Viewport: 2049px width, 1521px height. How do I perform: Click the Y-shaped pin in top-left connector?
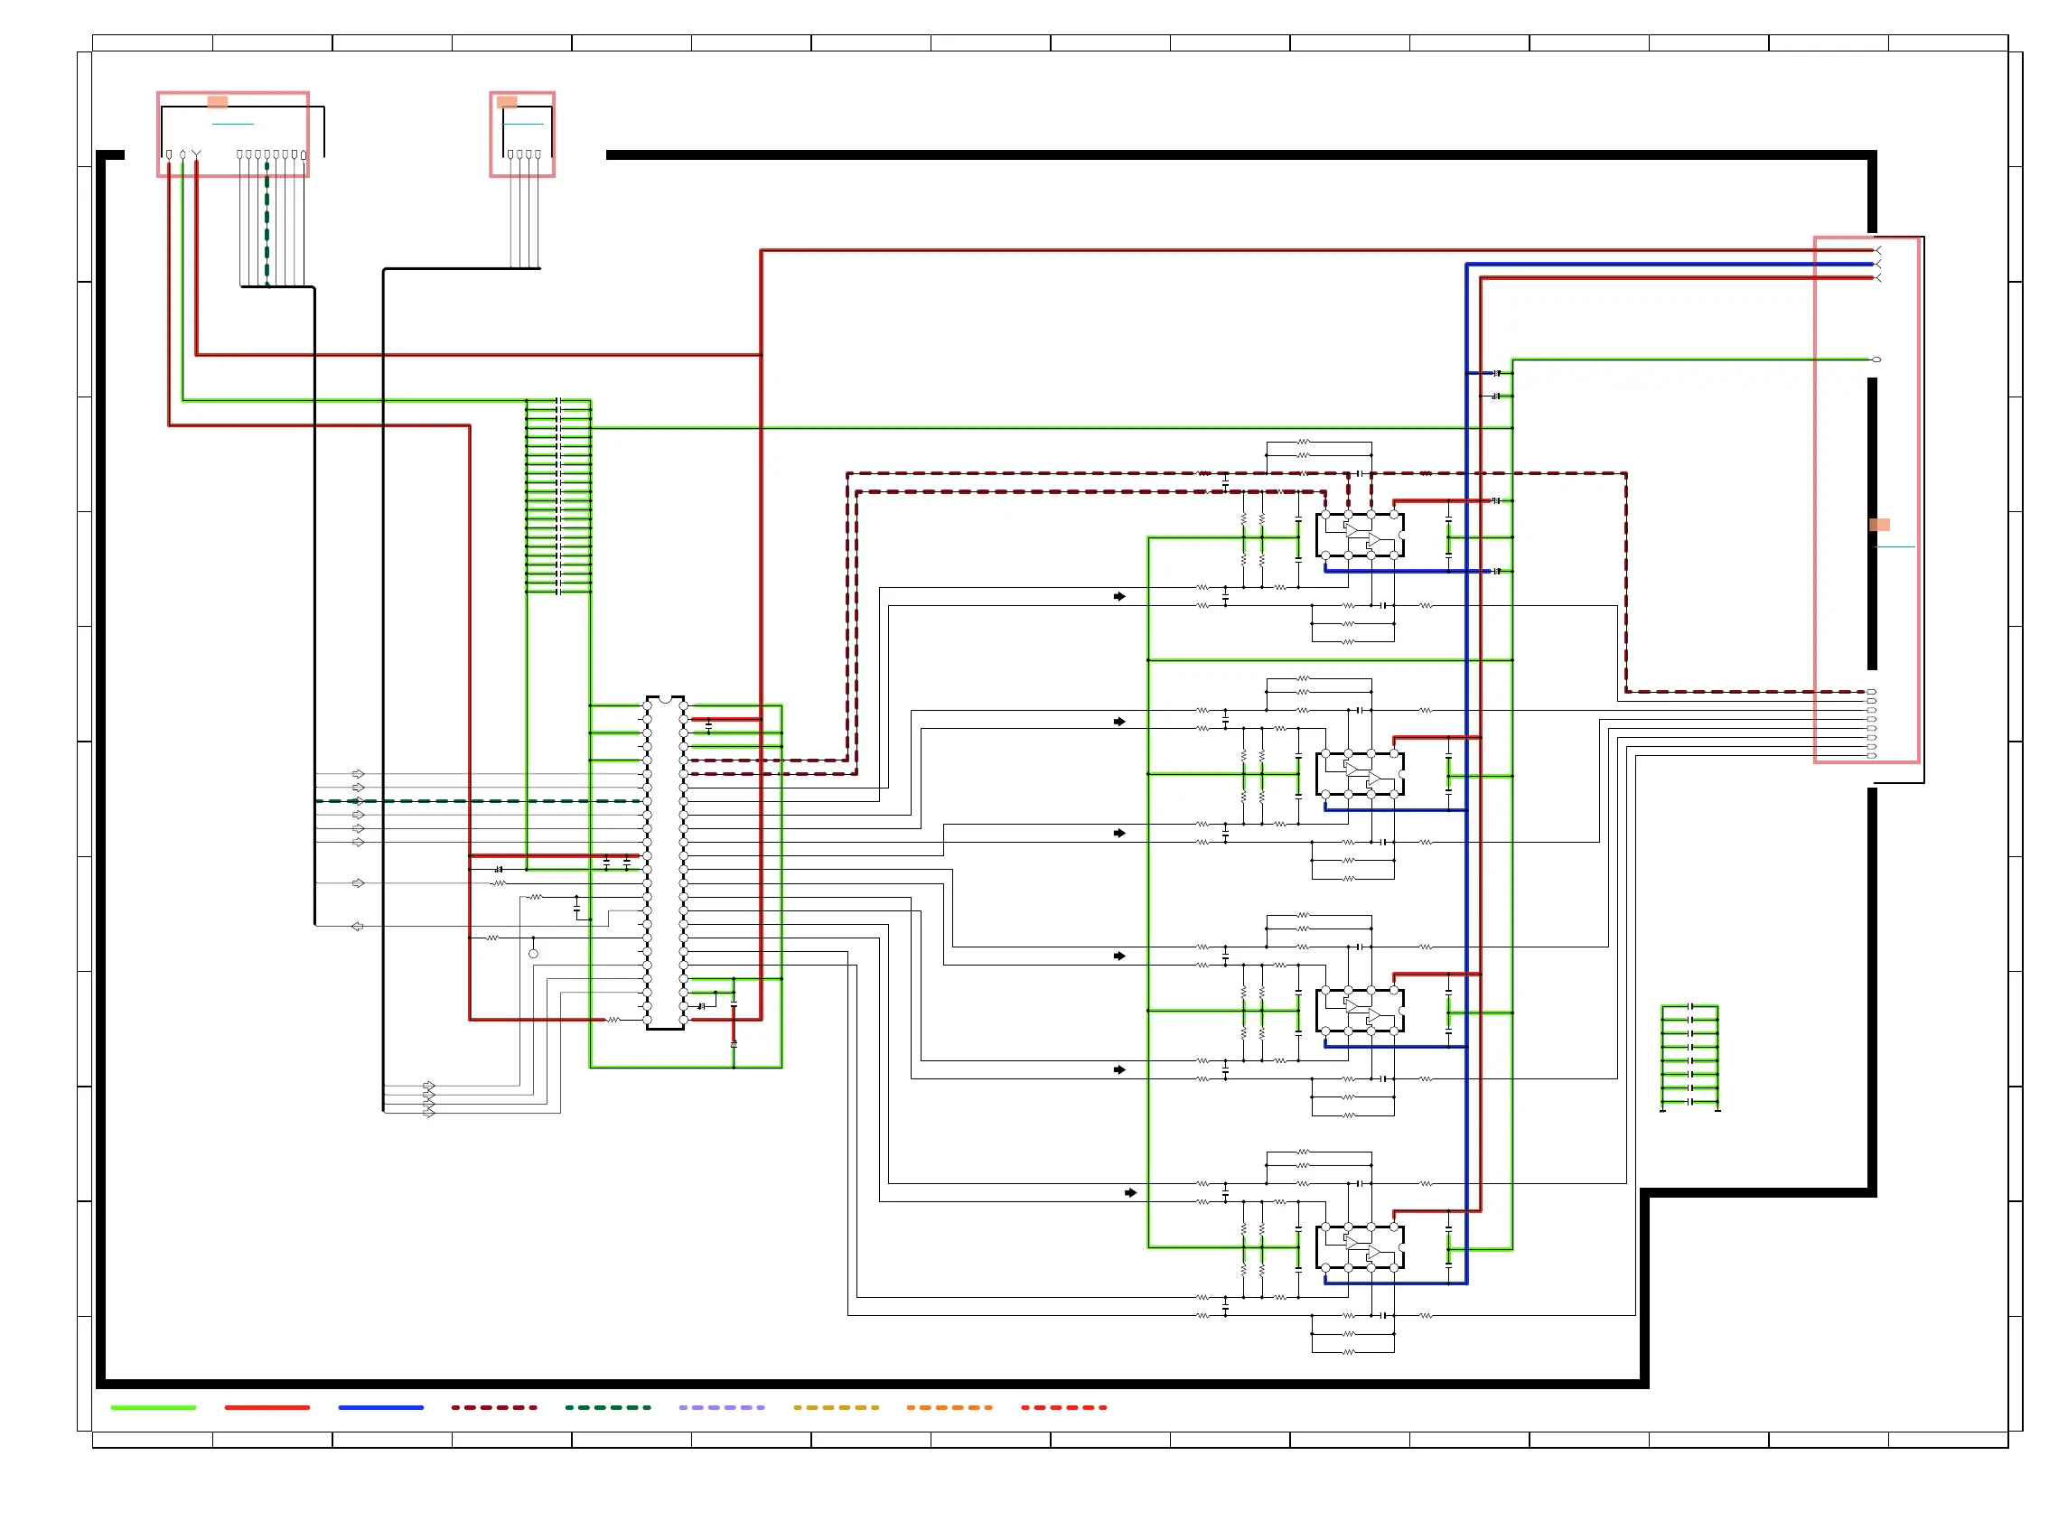(196, 154)
